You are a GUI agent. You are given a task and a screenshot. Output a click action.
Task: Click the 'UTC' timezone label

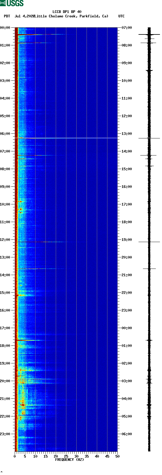point(122,16)
